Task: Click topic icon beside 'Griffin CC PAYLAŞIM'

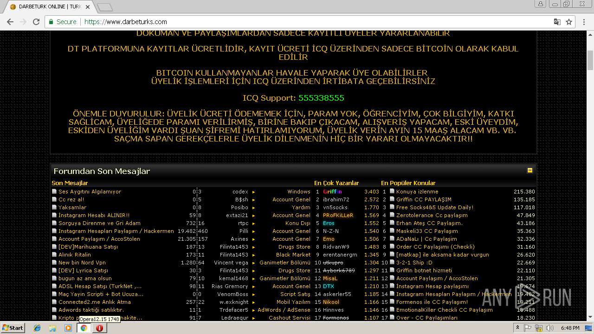Action: coord(392,199)
